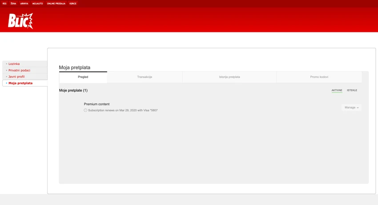Show ISTEKLE subscriptions
This screenshot has width=378, height=205.
coord(352,90)
